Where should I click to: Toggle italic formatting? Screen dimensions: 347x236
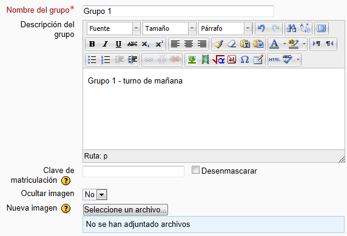pyautogui.click(x=106, y=44)
